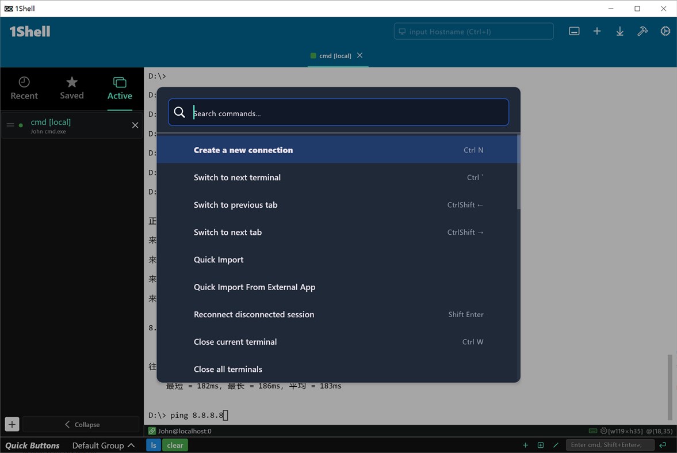The image size is (677, 453).
Task: Select the cmd [local] session entry
Action: pos(72,126)
